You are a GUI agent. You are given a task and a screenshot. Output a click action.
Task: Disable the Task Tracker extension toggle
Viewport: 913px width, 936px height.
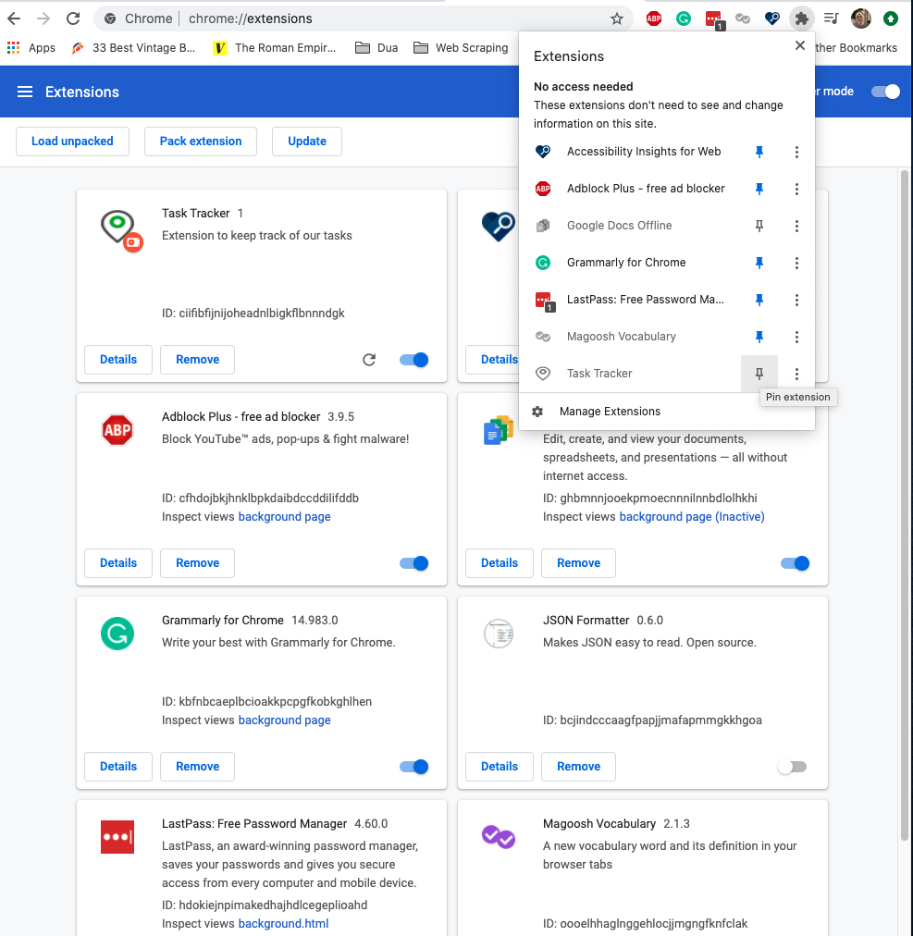pos(413,360)
